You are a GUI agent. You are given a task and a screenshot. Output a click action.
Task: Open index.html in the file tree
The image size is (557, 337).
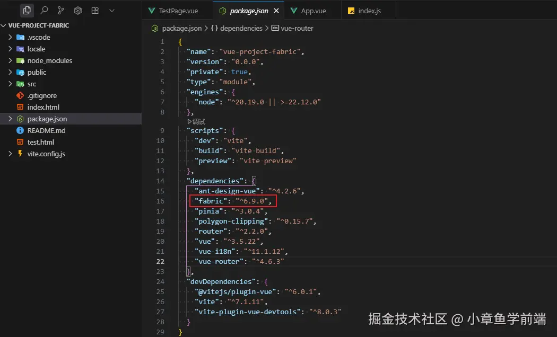click(x=43, y=107)
